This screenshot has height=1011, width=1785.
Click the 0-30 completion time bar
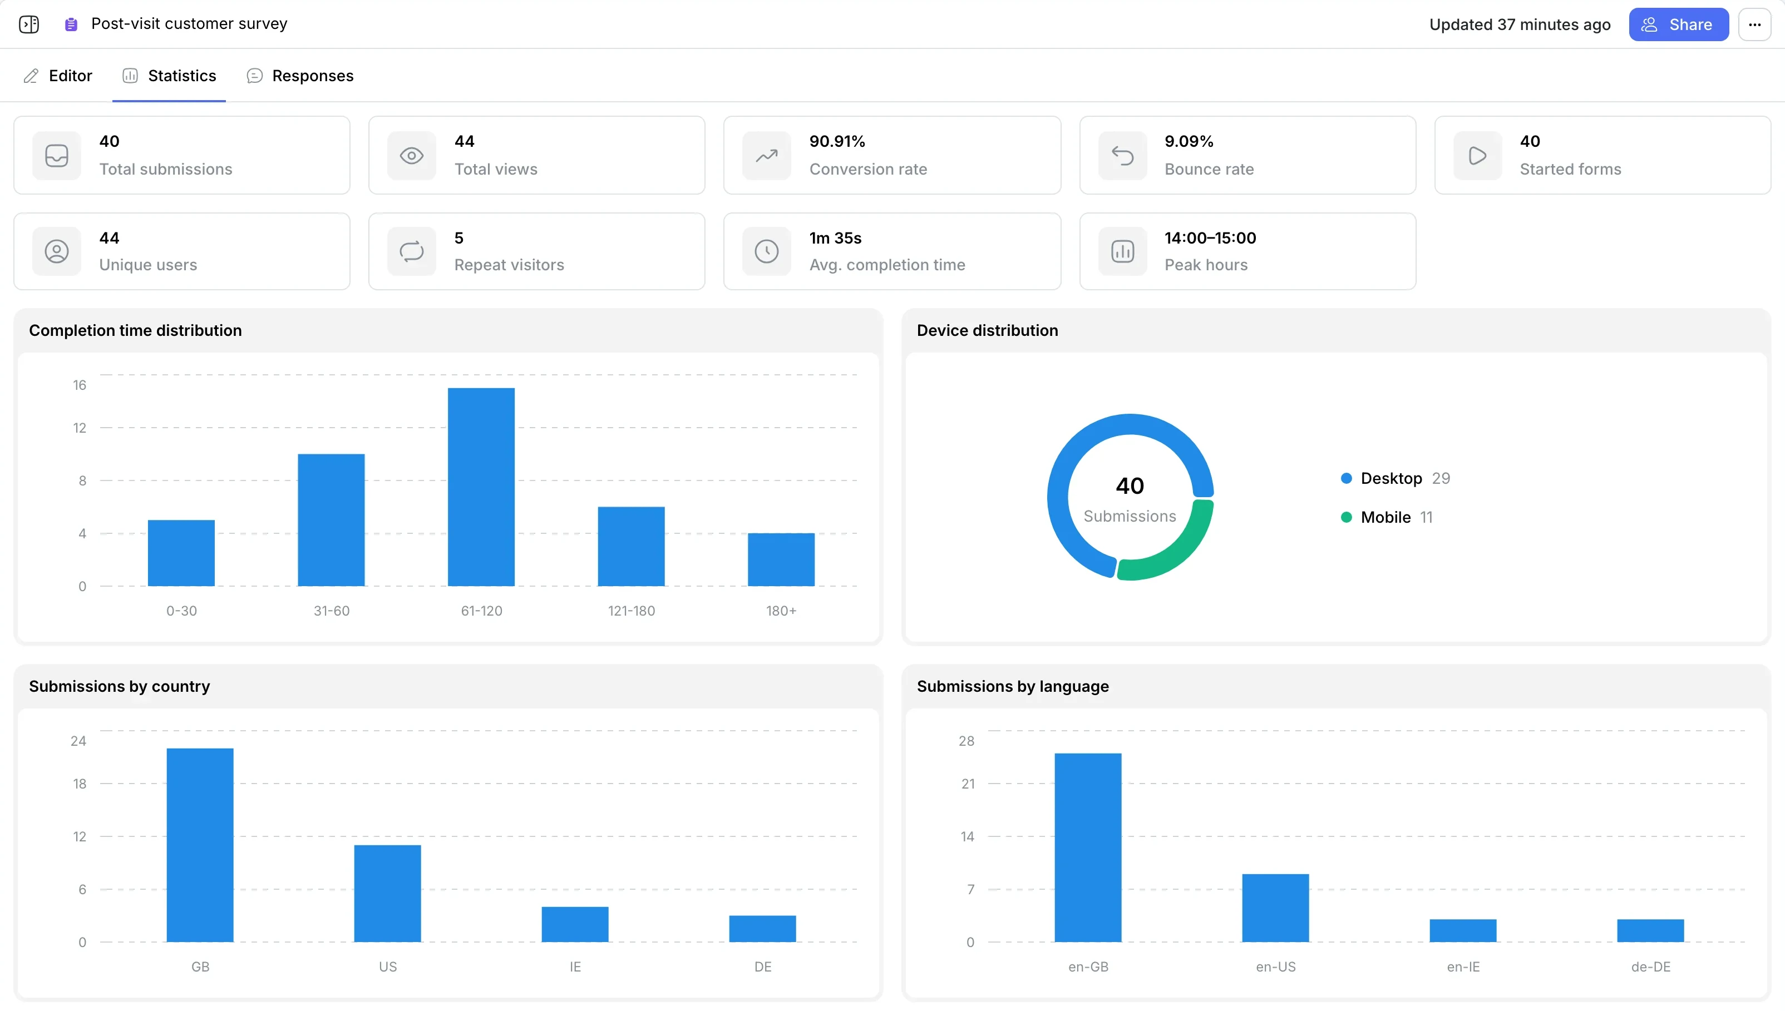pos(181,553)
